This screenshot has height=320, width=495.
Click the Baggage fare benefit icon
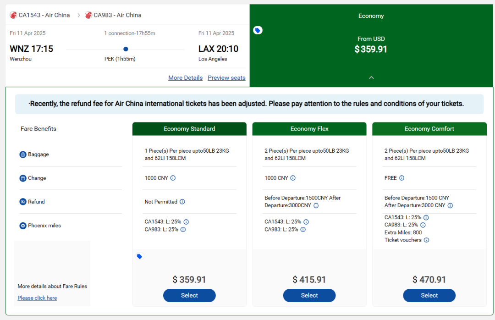[23, 154]
